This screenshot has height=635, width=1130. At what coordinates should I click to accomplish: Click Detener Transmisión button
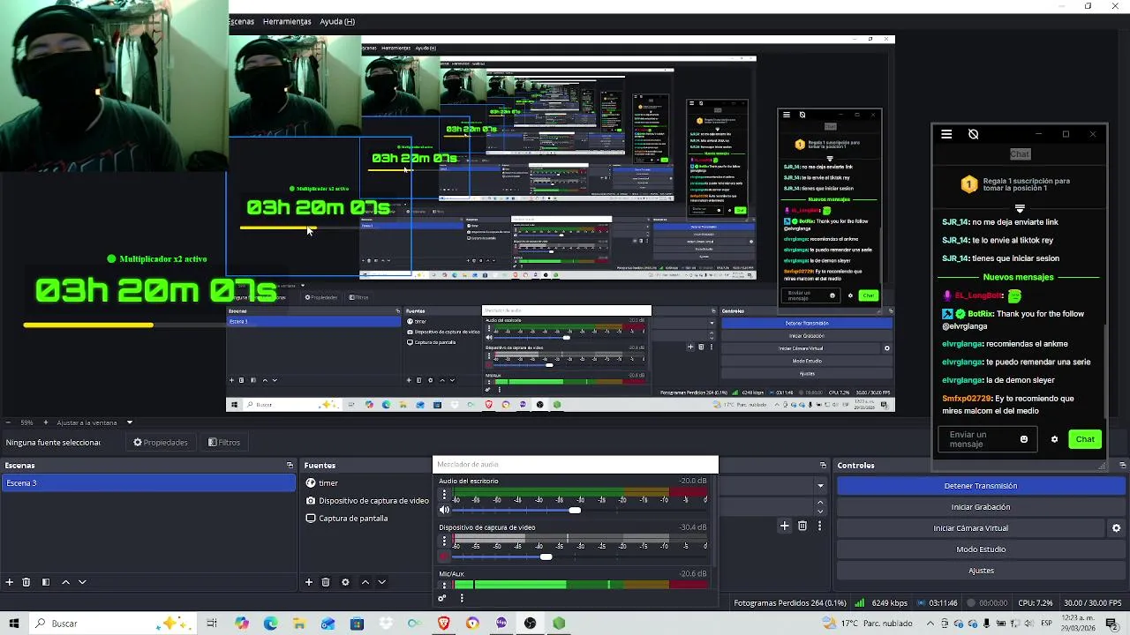(x=981, y=486)
